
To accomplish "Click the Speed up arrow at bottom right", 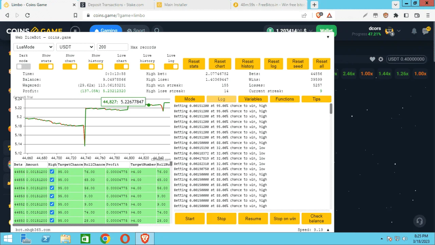I will 328,230.
